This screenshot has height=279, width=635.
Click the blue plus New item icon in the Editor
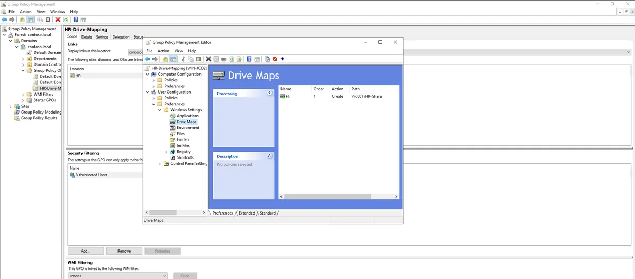click(x=282, y=59)
